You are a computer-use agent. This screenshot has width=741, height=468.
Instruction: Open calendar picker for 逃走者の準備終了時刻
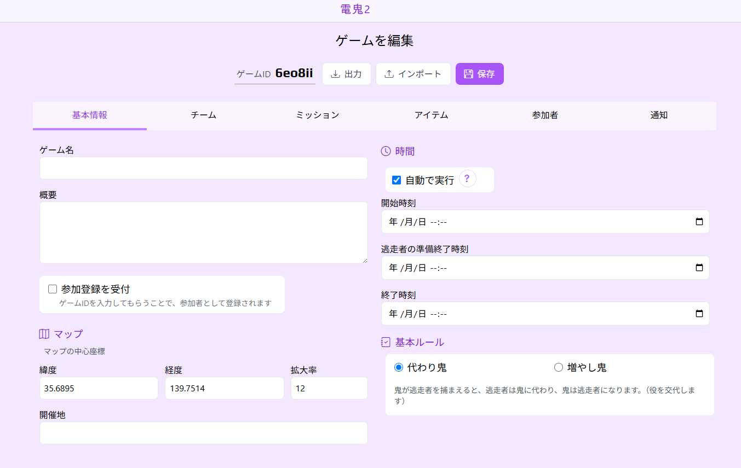699,268
